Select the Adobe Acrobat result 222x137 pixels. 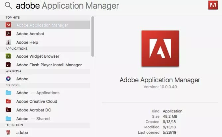click(45, 34)
